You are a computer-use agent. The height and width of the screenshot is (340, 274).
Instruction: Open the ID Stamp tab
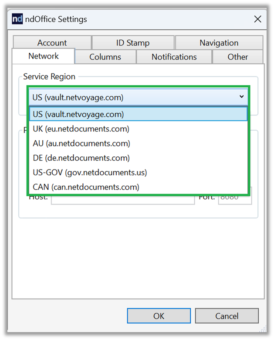click(x=133, y=43)
